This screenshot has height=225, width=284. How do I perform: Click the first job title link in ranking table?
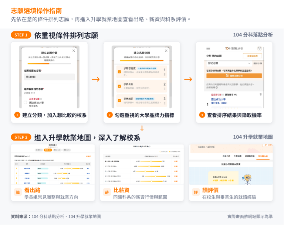(x=27, y=169)
